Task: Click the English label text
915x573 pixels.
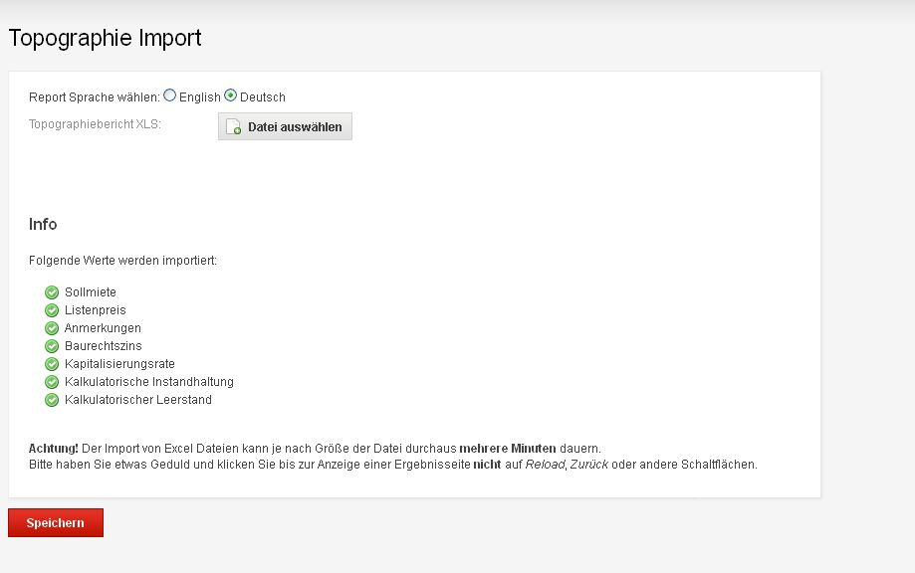Action: [x=200, y=97]
